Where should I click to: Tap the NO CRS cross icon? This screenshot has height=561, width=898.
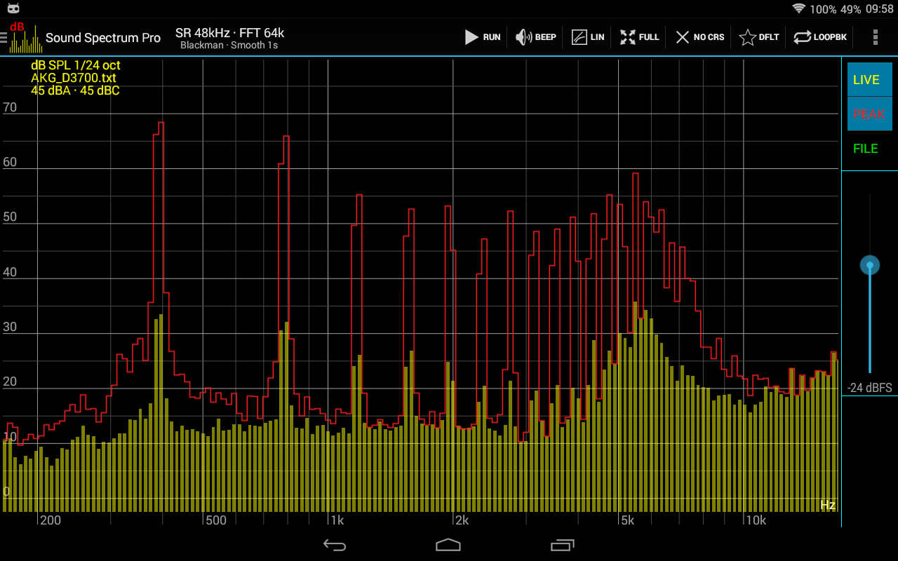coord(682,37)
